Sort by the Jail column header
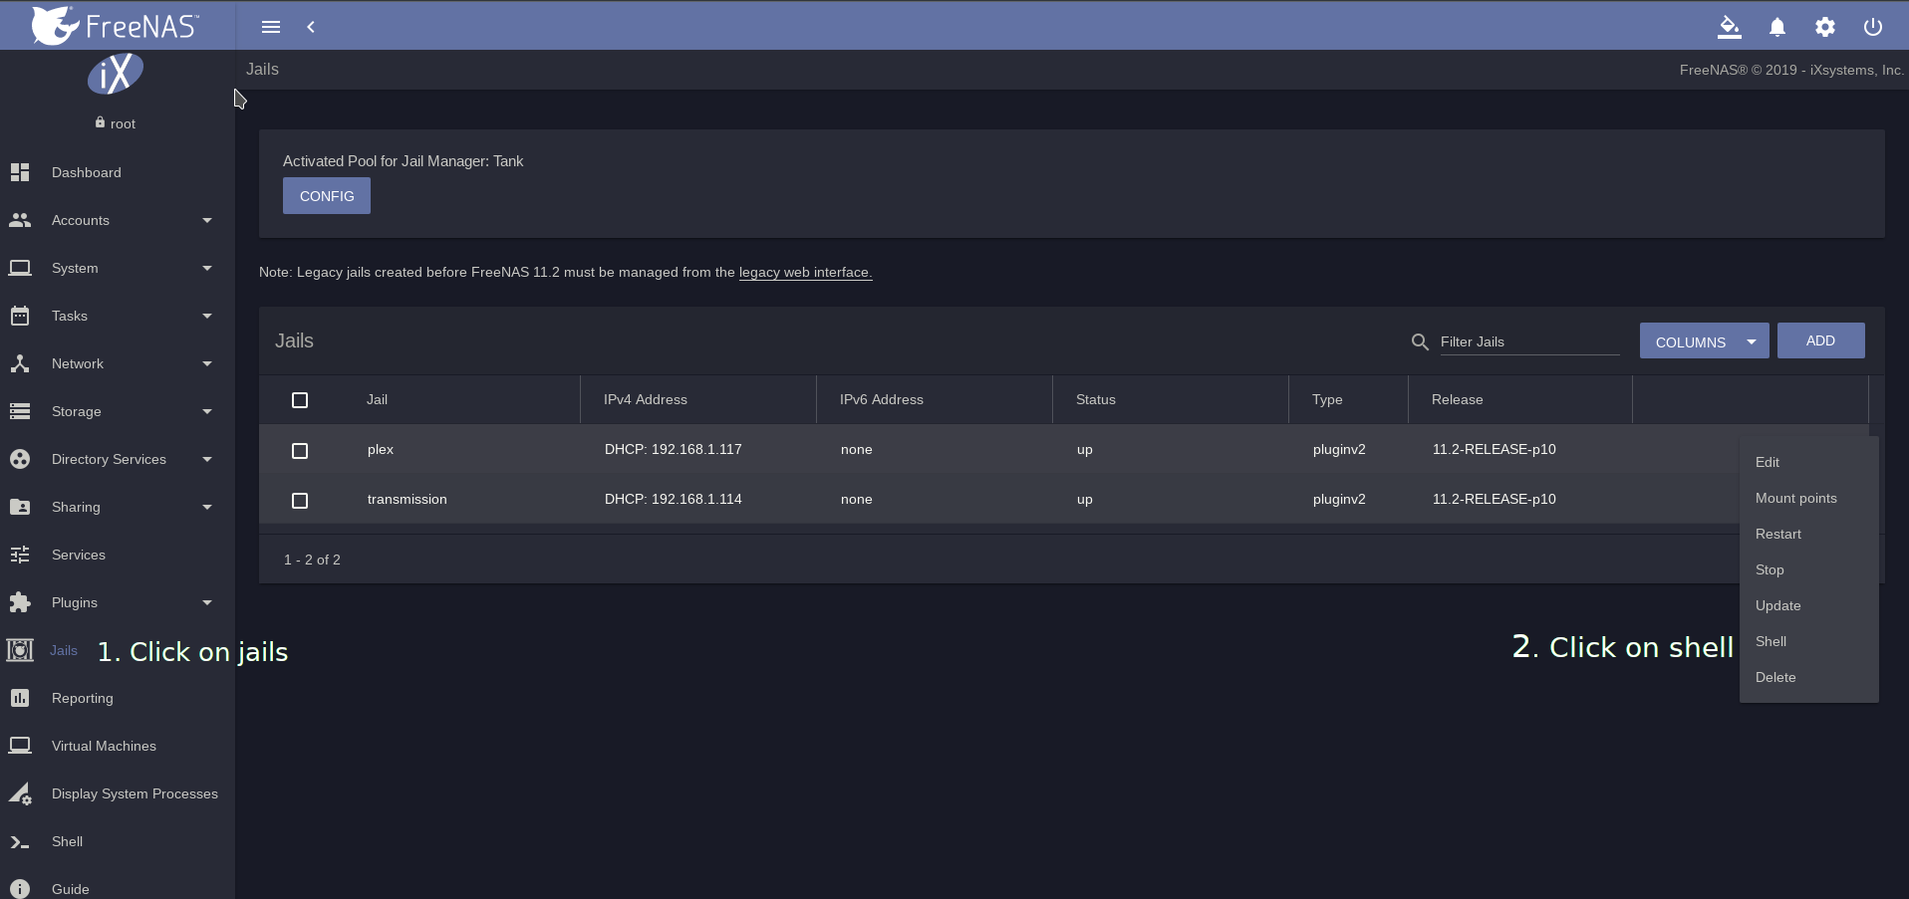This screenshot has width=1909, height=899. click(x=377, y=399)
